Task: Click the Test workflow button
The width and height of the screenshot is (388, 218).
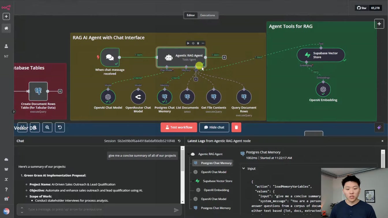Action: click(x=179, y=127)
